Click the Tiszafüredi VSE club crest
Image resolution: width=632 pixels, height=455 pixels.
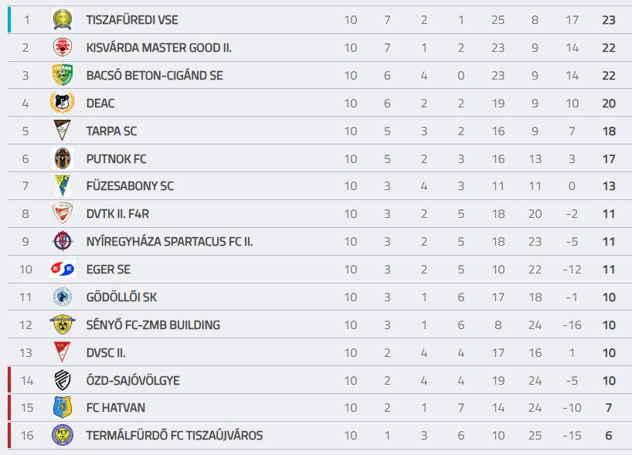(62, 19)
